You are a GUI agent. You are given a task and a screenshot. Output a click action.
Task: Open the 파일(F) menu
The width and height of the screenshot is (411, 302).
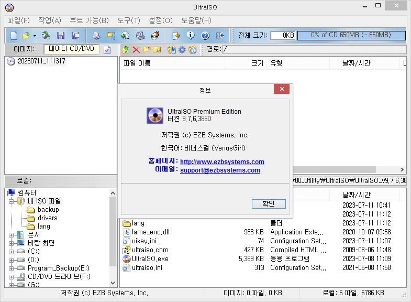coord(19,20)
